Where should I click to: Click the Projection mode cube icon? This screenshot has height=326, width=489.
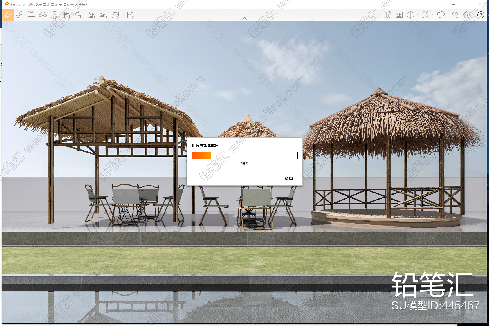point(411,15)
